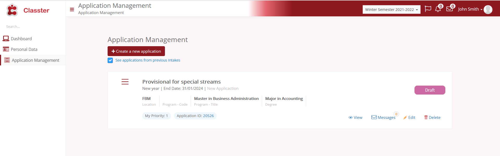Screen dimensions: 500x156
Task: Select Application Management in the sidebar
Action: (x=35, y=60)
